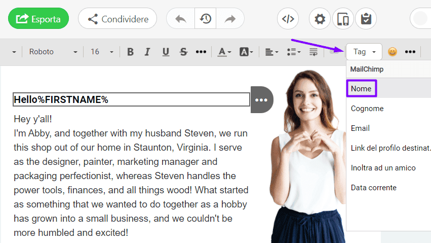Click the clipboard checklist icon

point(366,19)
